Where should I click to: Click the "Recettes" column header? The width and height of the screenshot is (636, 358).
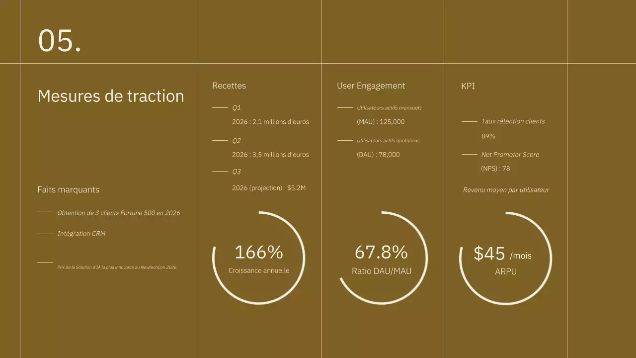click(229, 86)
